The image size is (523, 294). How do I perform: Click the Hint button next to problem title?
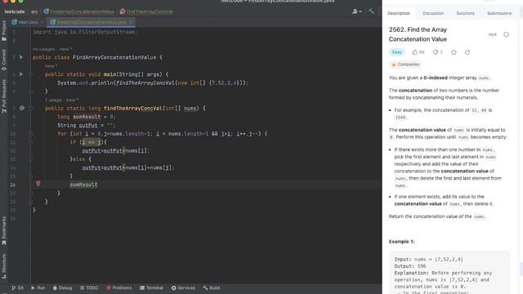click(x=492, y=34)
